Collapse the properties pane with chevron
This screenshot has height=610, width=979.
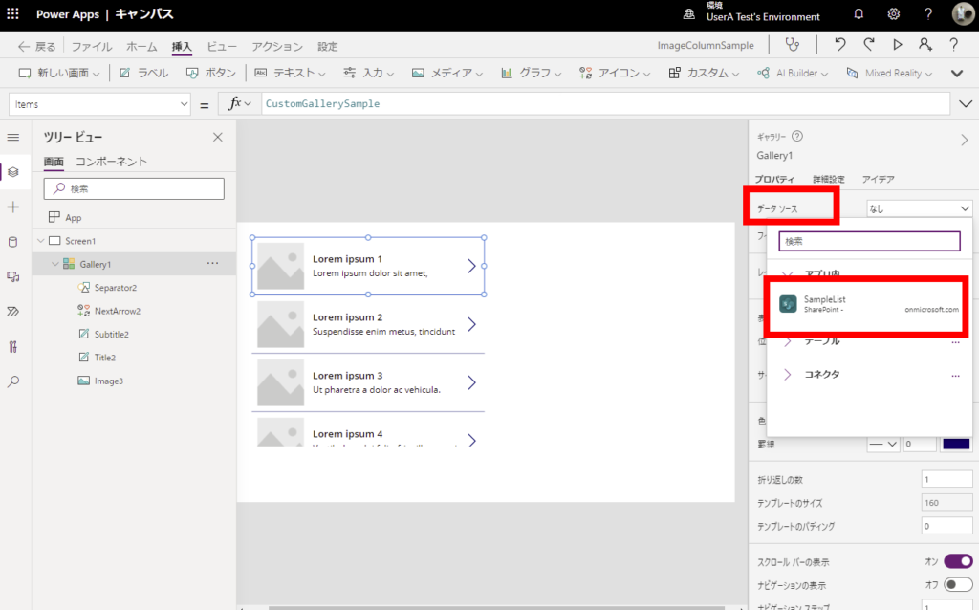(x=964, y=140)
